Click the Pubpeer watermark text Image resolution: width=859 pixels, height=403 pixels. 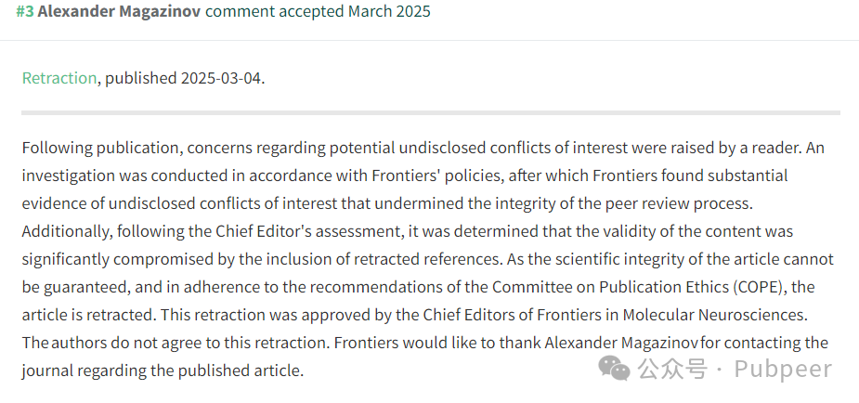[x=784, y=369]
